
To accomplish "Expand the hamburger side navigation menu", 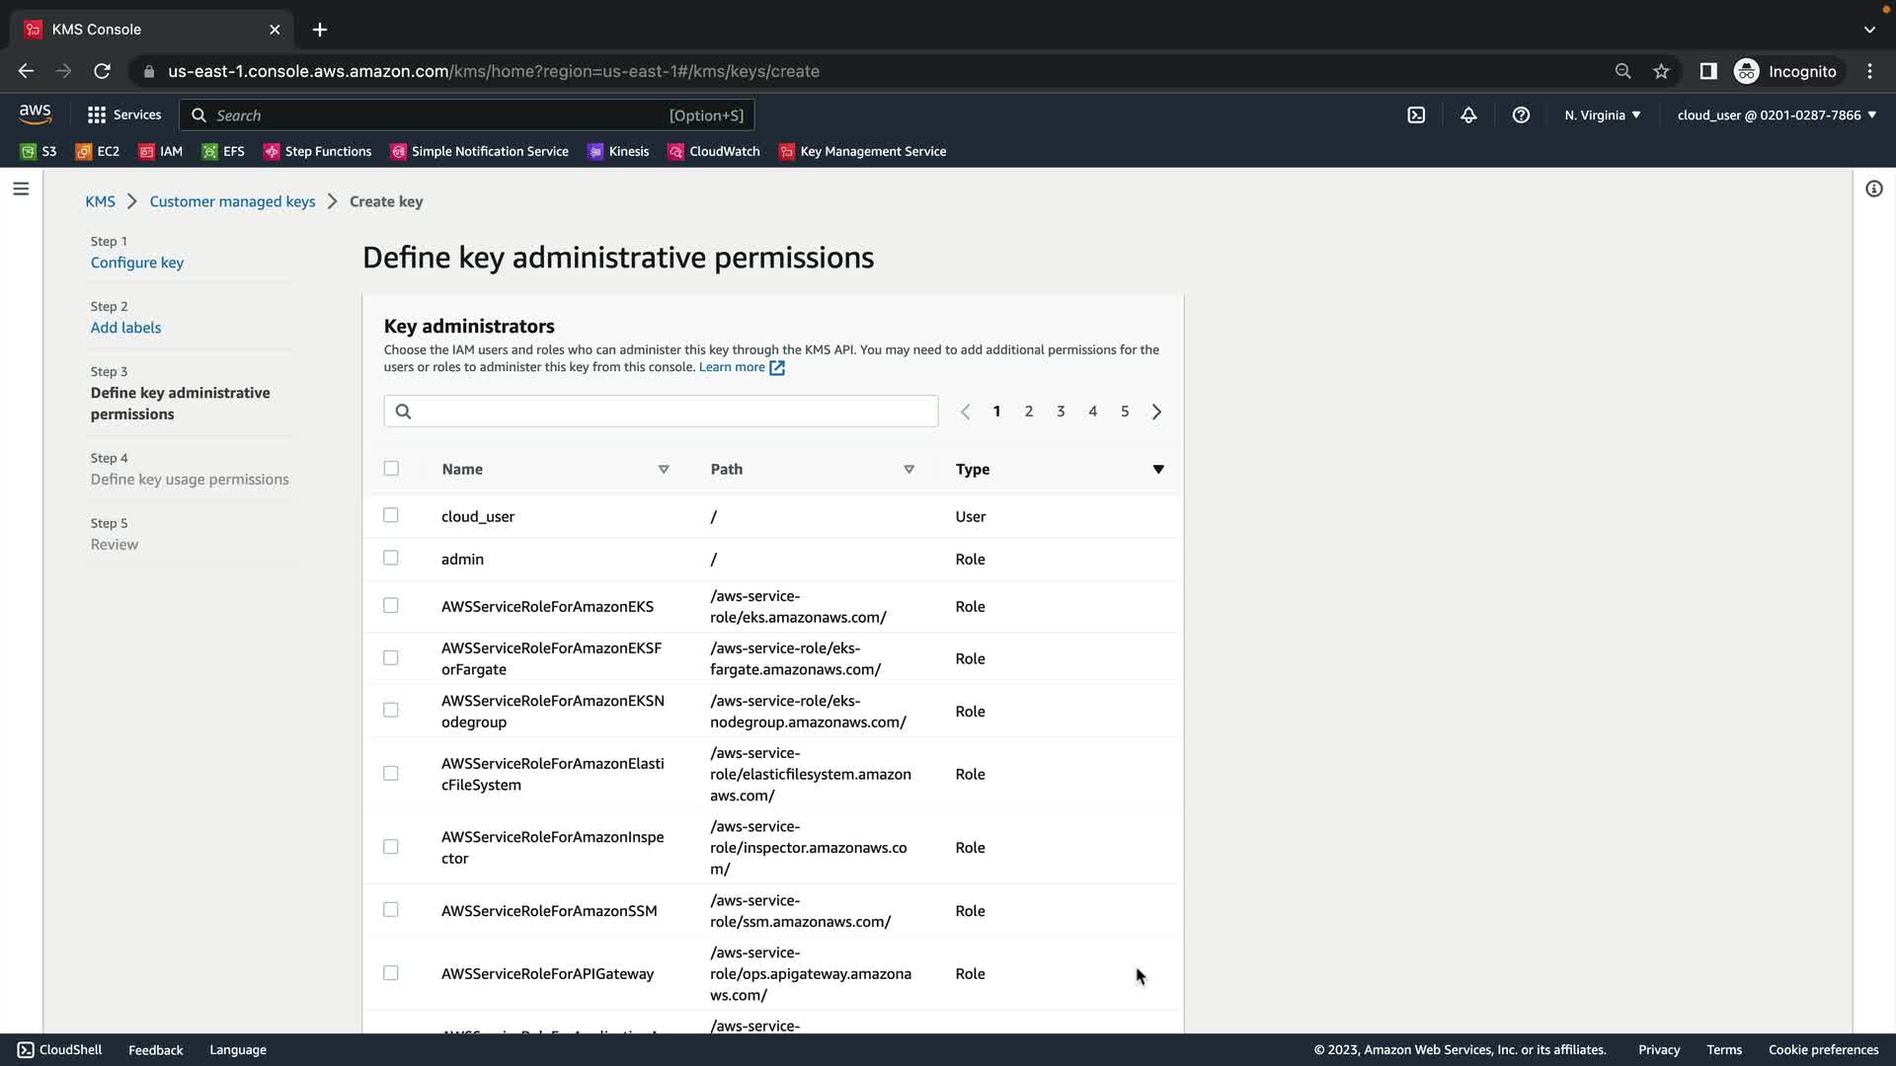I will pyautogui.click(x=21, y=189).
